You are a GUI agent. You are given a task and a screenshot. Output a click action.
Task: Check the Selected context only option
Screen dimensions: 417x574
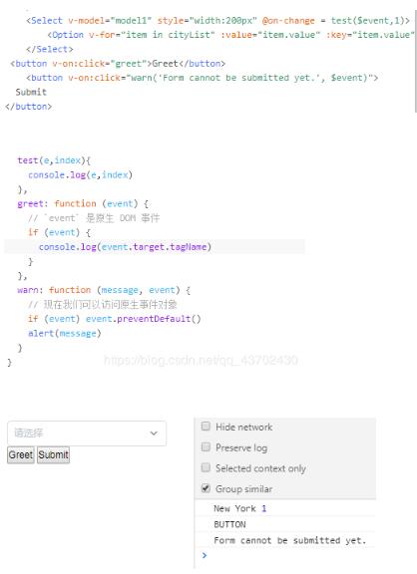[x=206, y=467]
